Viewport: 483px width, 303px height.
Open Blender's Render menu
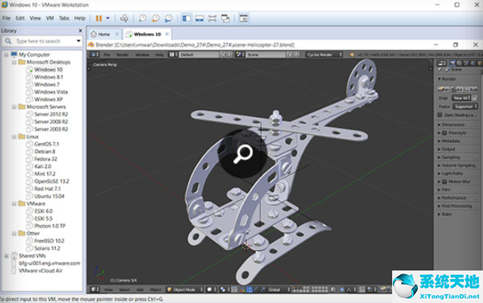click(123, 54)
